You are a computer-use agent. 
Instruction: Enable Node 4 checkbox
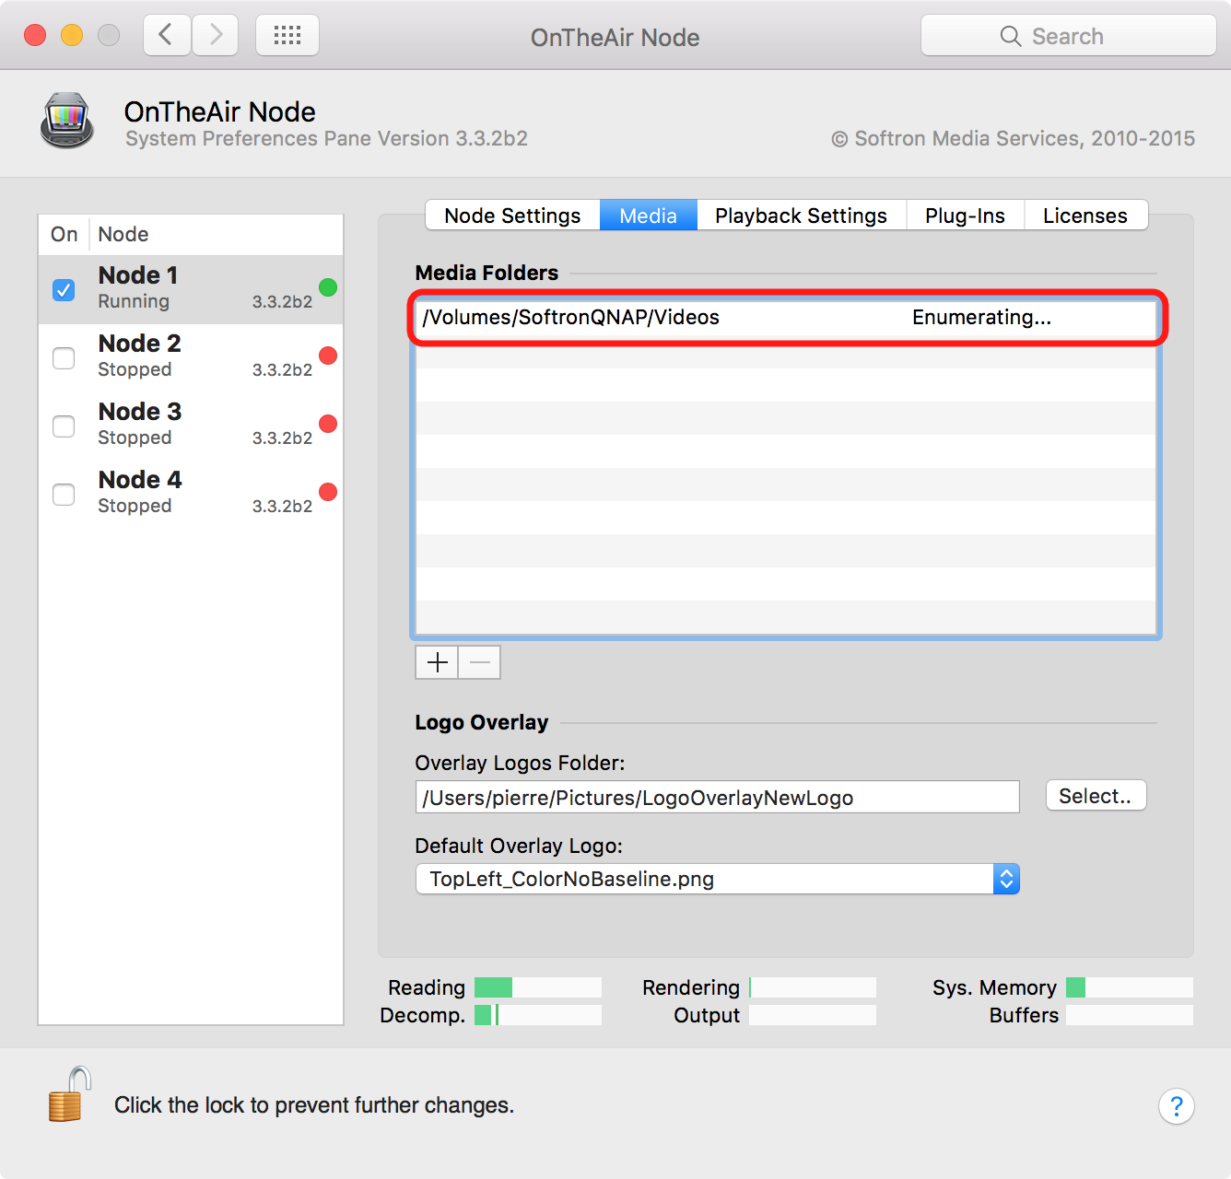click(64, 494)
